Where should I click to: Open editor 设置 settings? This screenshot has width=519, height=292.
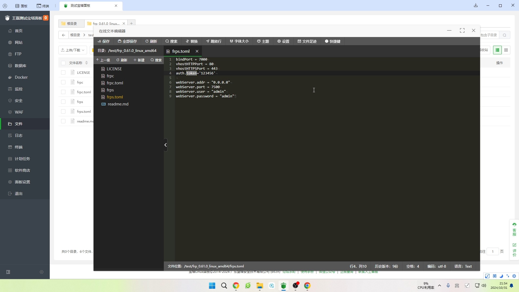(x=283, y=41)
